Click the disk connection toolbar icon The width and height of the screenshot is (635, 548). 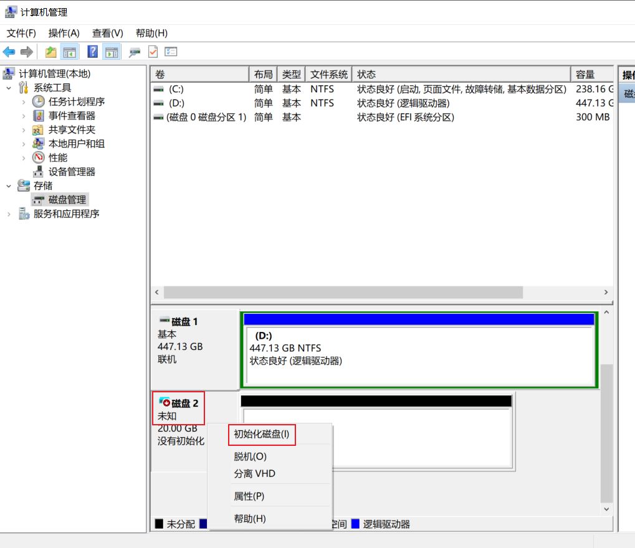135,52
